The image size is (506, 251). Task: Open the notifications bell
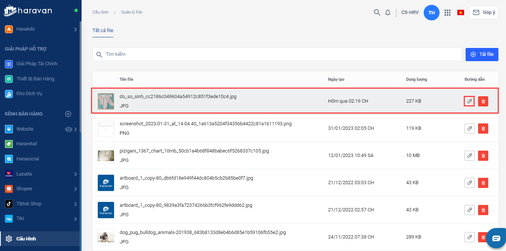(x=388, y=12)
